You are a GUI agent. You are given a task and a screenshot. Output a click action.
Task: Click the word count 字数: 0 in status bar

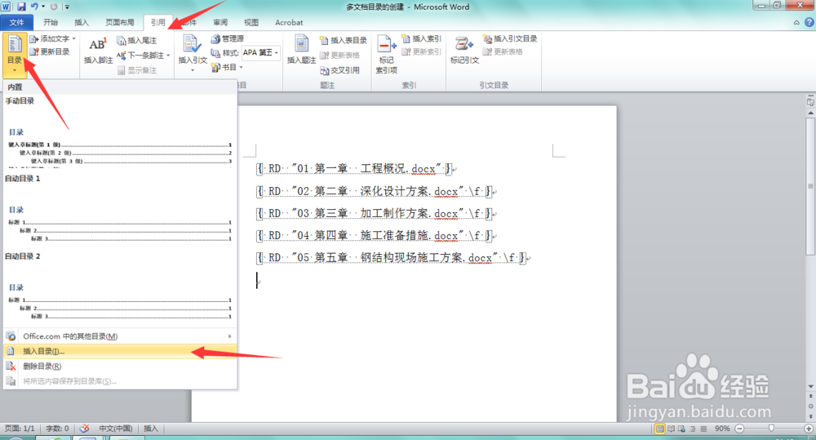[x=57, y=429]
